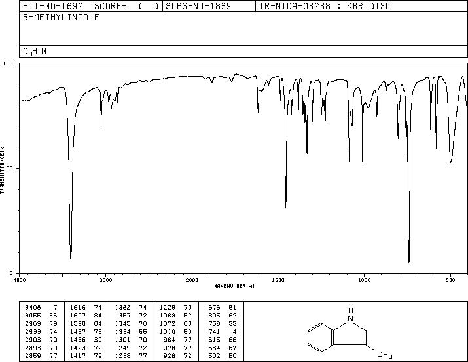
Task: Click the TRANSMITTANCE(%) y-axis label
Action: [2, 169]
